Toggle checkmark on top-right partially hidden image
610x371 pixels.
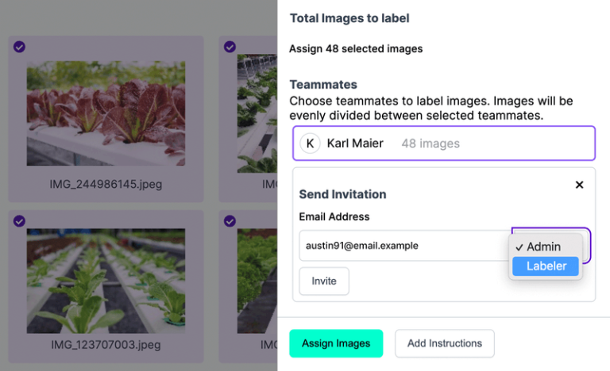point(230,47)
